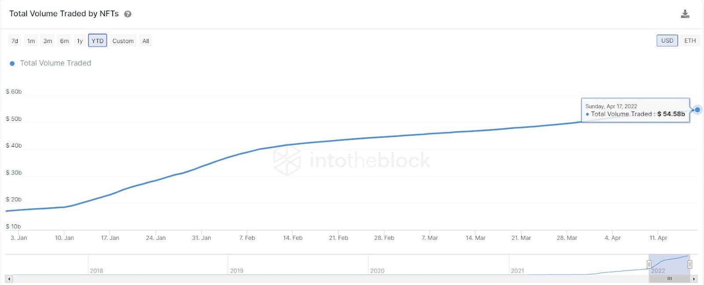Click the navigator left range handle
Screen dimensions: 704x285
649,264
